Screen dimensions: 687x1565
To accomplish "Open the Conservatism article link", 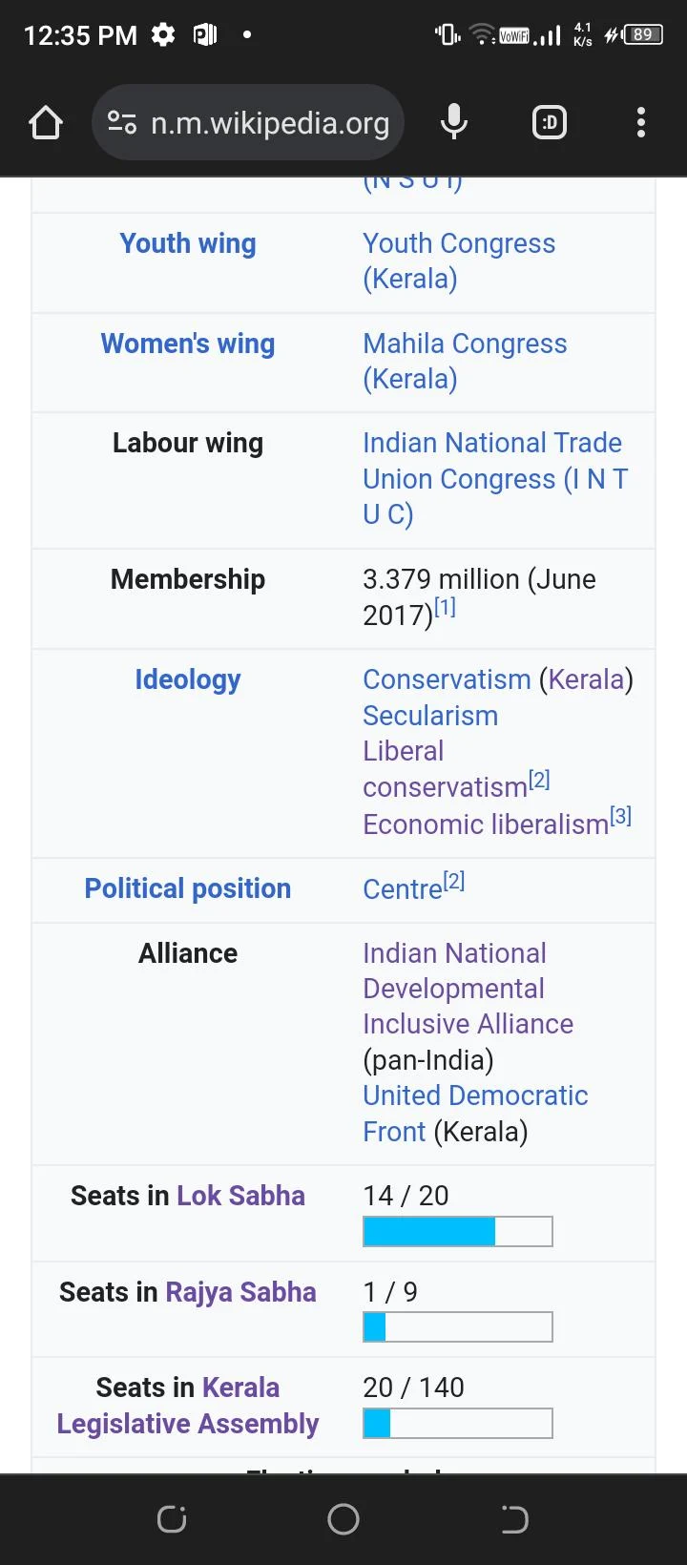I will pyautogui.click(x=446, y=678).
